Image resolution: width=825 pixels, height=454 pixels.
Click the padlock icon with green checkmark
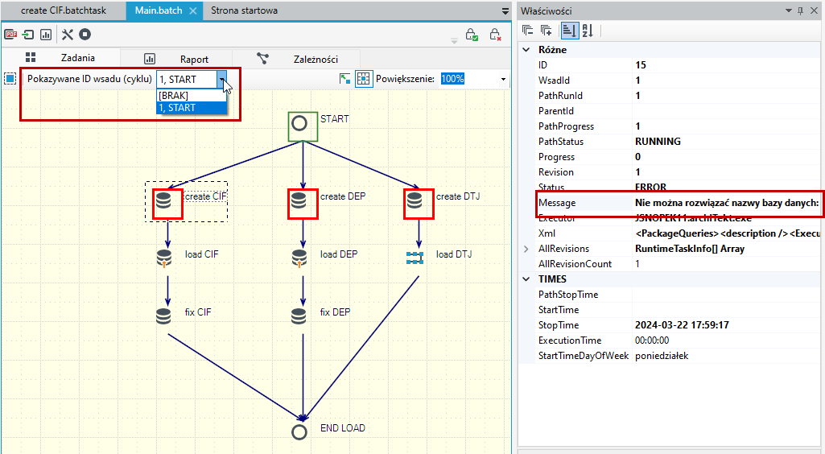click(x=472, y=35)
